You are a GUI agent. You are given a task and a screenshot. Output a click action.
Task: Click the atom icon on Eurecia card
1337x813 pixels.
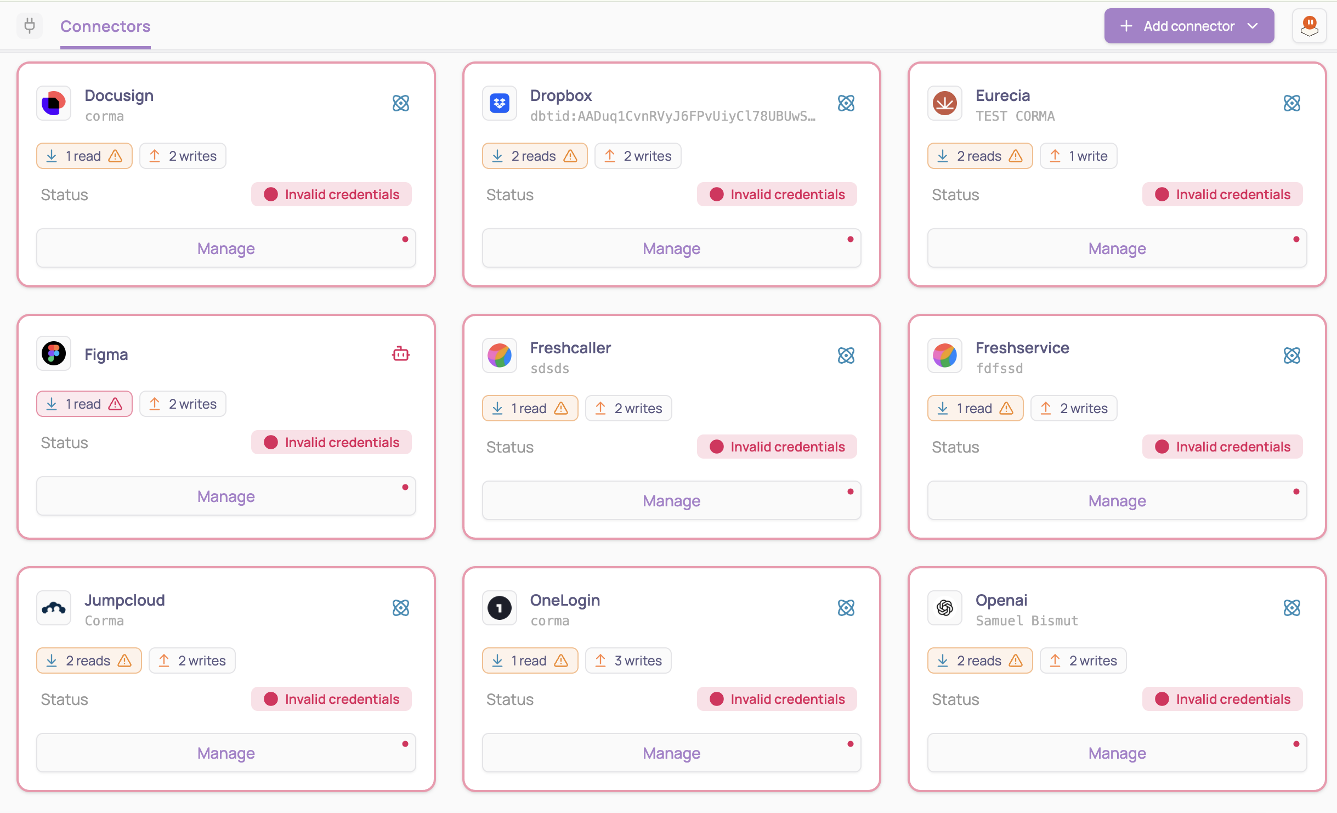(x=1292, y=103)
